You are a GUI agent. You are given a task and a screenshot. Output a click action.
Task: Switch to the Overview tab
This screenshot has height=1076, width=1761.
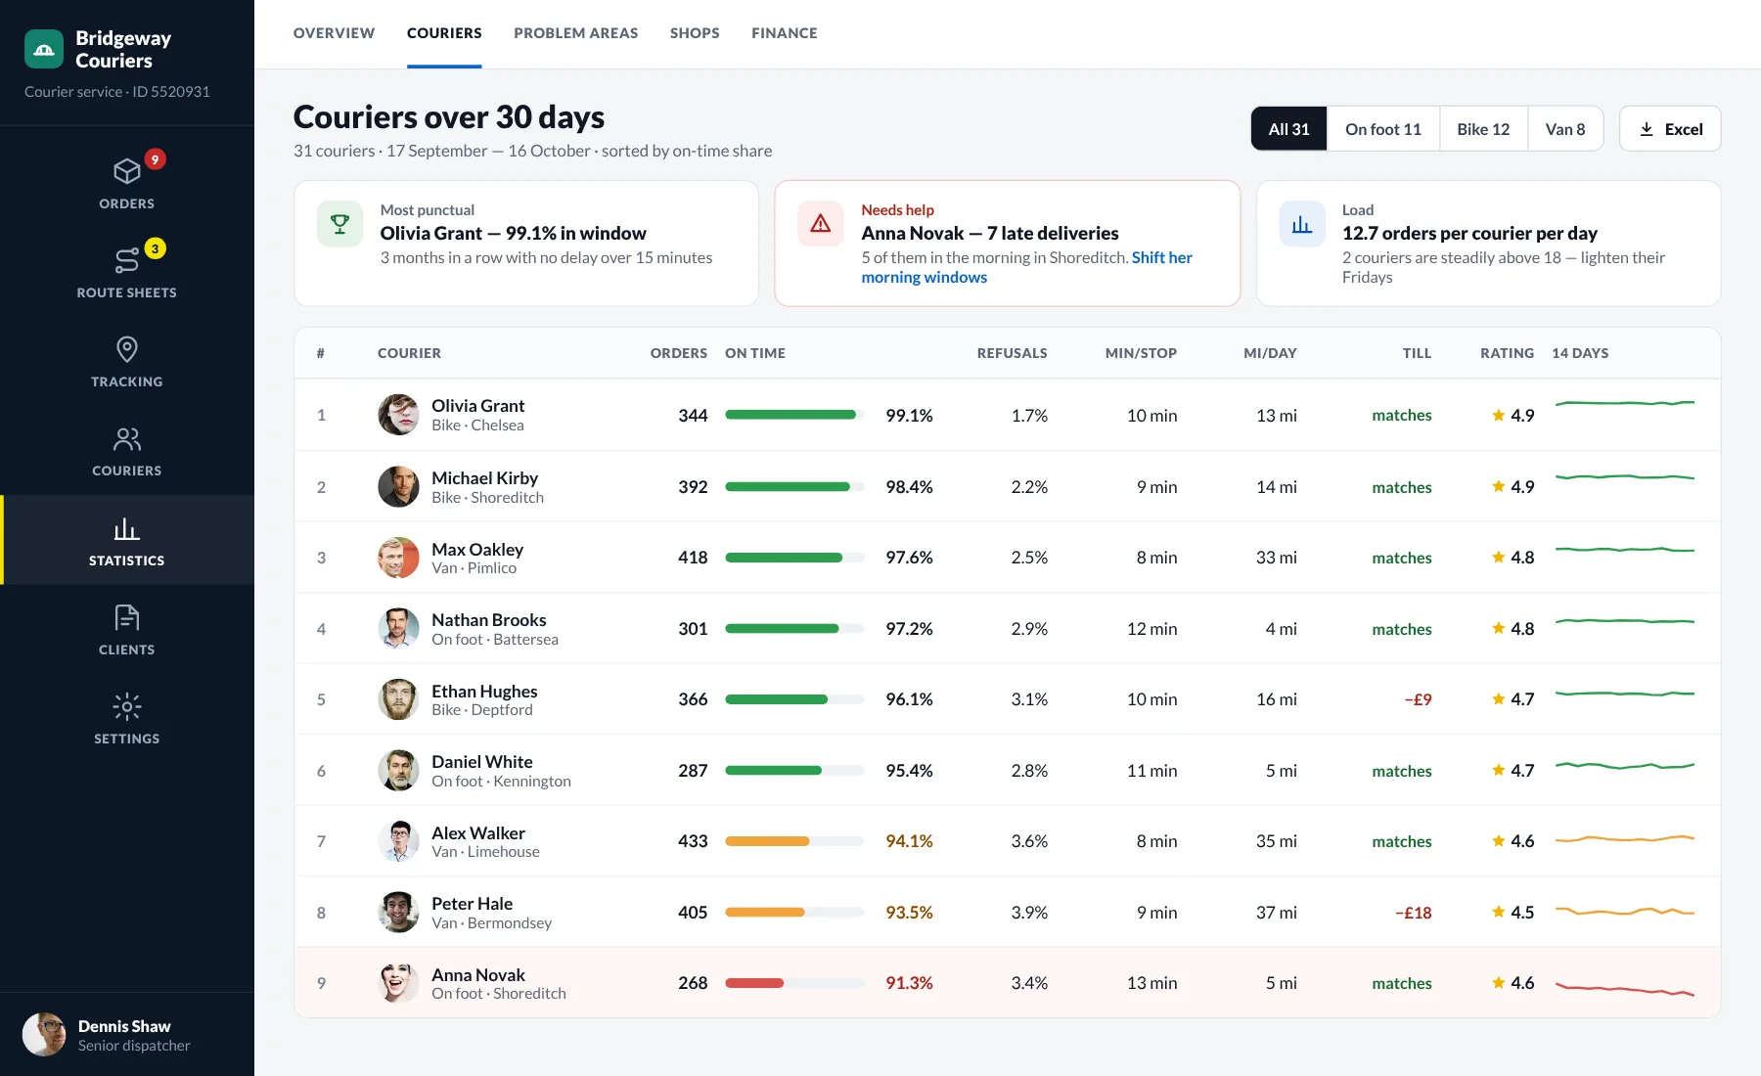tap(334, 33)
